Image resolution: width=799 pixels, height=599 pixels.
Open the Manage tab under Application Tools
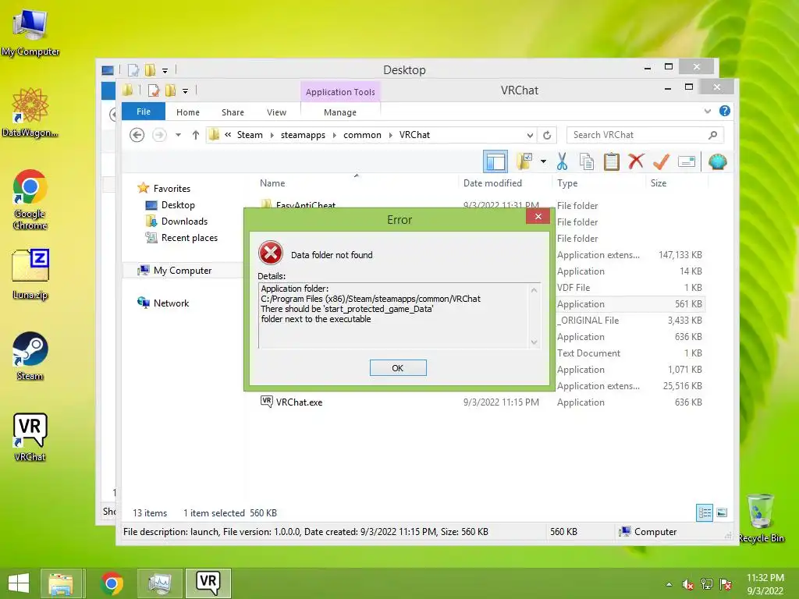pyautogui.click(x=340, y=112)
